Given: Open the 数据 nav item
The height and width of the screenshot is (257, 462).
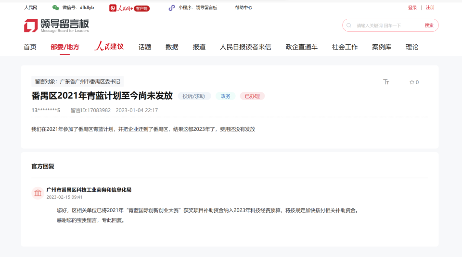Looking at the screenshot, I should point(172,47).
